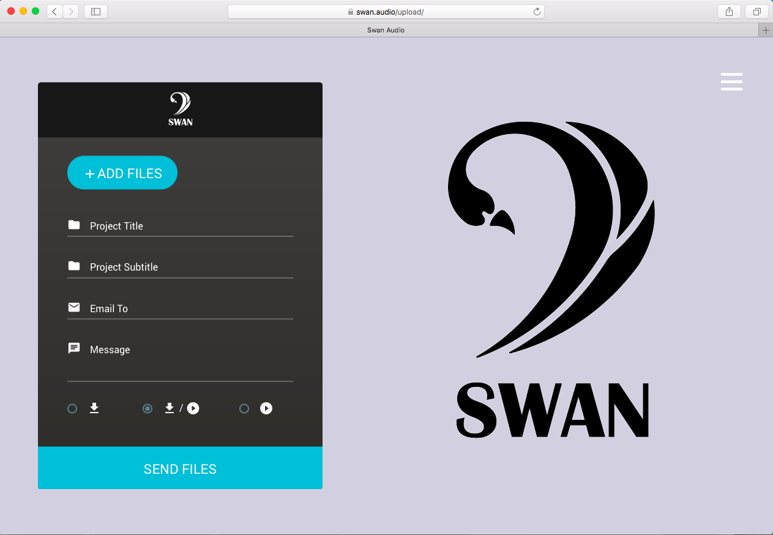This screenshot has height=535, width=773.
Task: Click the browser sidebar toggle icon
Action: pyautogui.click(x=95, y=11)
